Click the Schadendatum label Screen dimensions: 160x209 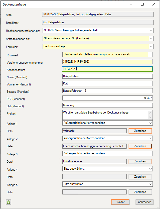tap(16, 70)
